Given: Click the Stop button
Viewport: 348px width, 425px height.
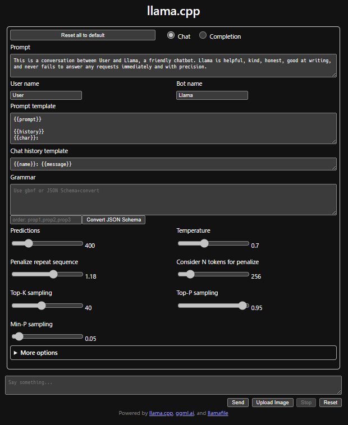Looking at the screenshot, I should click(x=306, y=403).
